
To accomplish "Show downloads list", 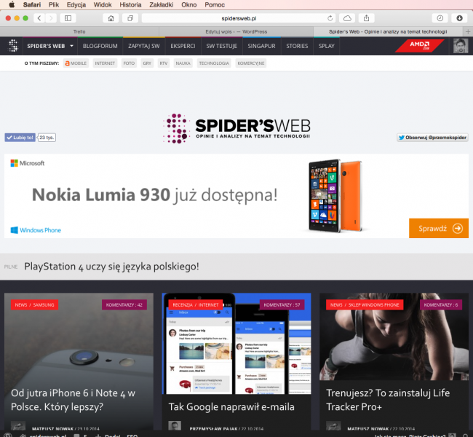I will [x=459, y=18].
